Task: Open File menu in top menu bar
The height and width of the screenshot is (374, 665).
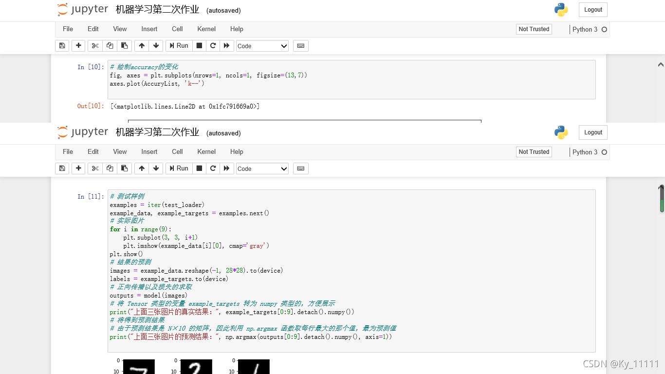Action: click(x=68, y=29)
